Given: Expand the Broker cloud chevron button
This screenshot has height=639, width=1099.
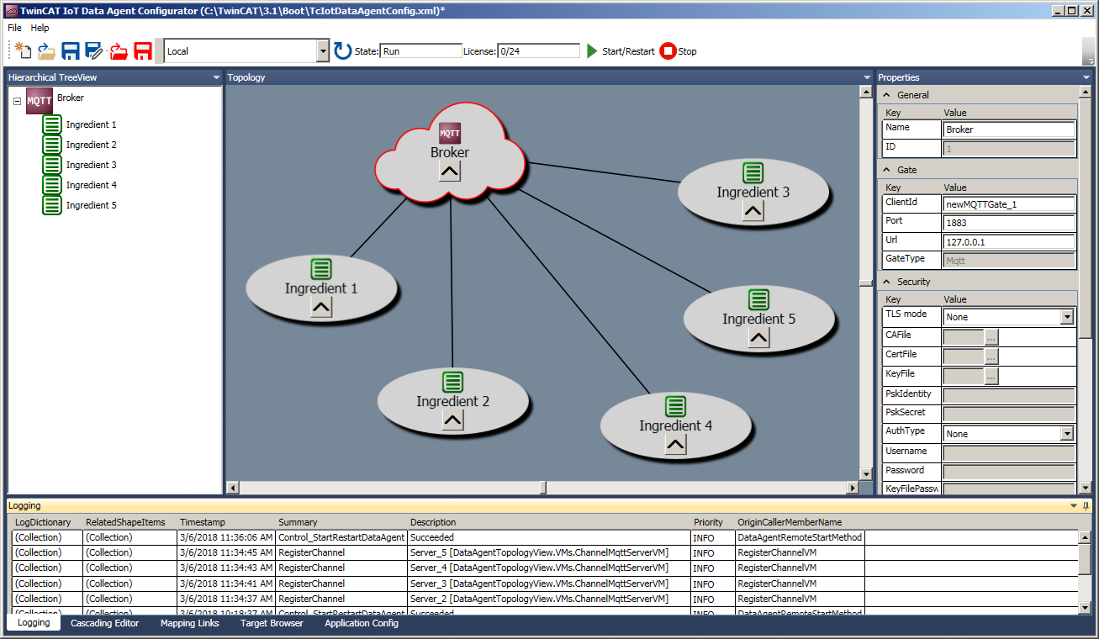Looking at the screenshot, I should (x=450, y=172).
